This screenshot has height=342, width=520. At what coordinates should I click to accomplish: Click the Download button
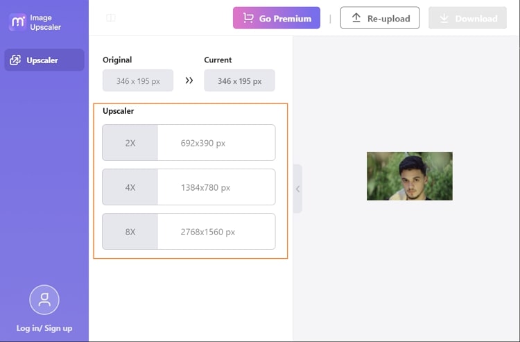tap(467, 18)
